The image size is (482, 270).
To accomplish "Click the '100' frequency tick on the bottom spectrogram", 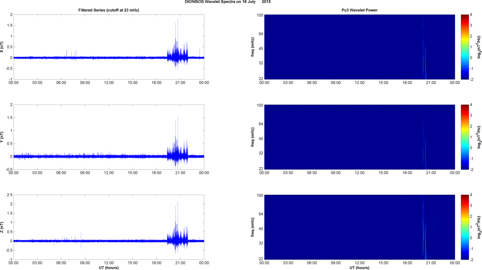I will click(x=260, y=195).
